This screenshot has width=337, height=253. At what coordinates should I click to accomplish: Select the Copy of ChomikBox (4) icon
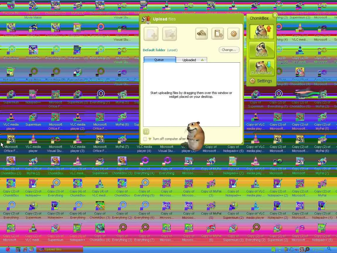(x=100, y=233)
